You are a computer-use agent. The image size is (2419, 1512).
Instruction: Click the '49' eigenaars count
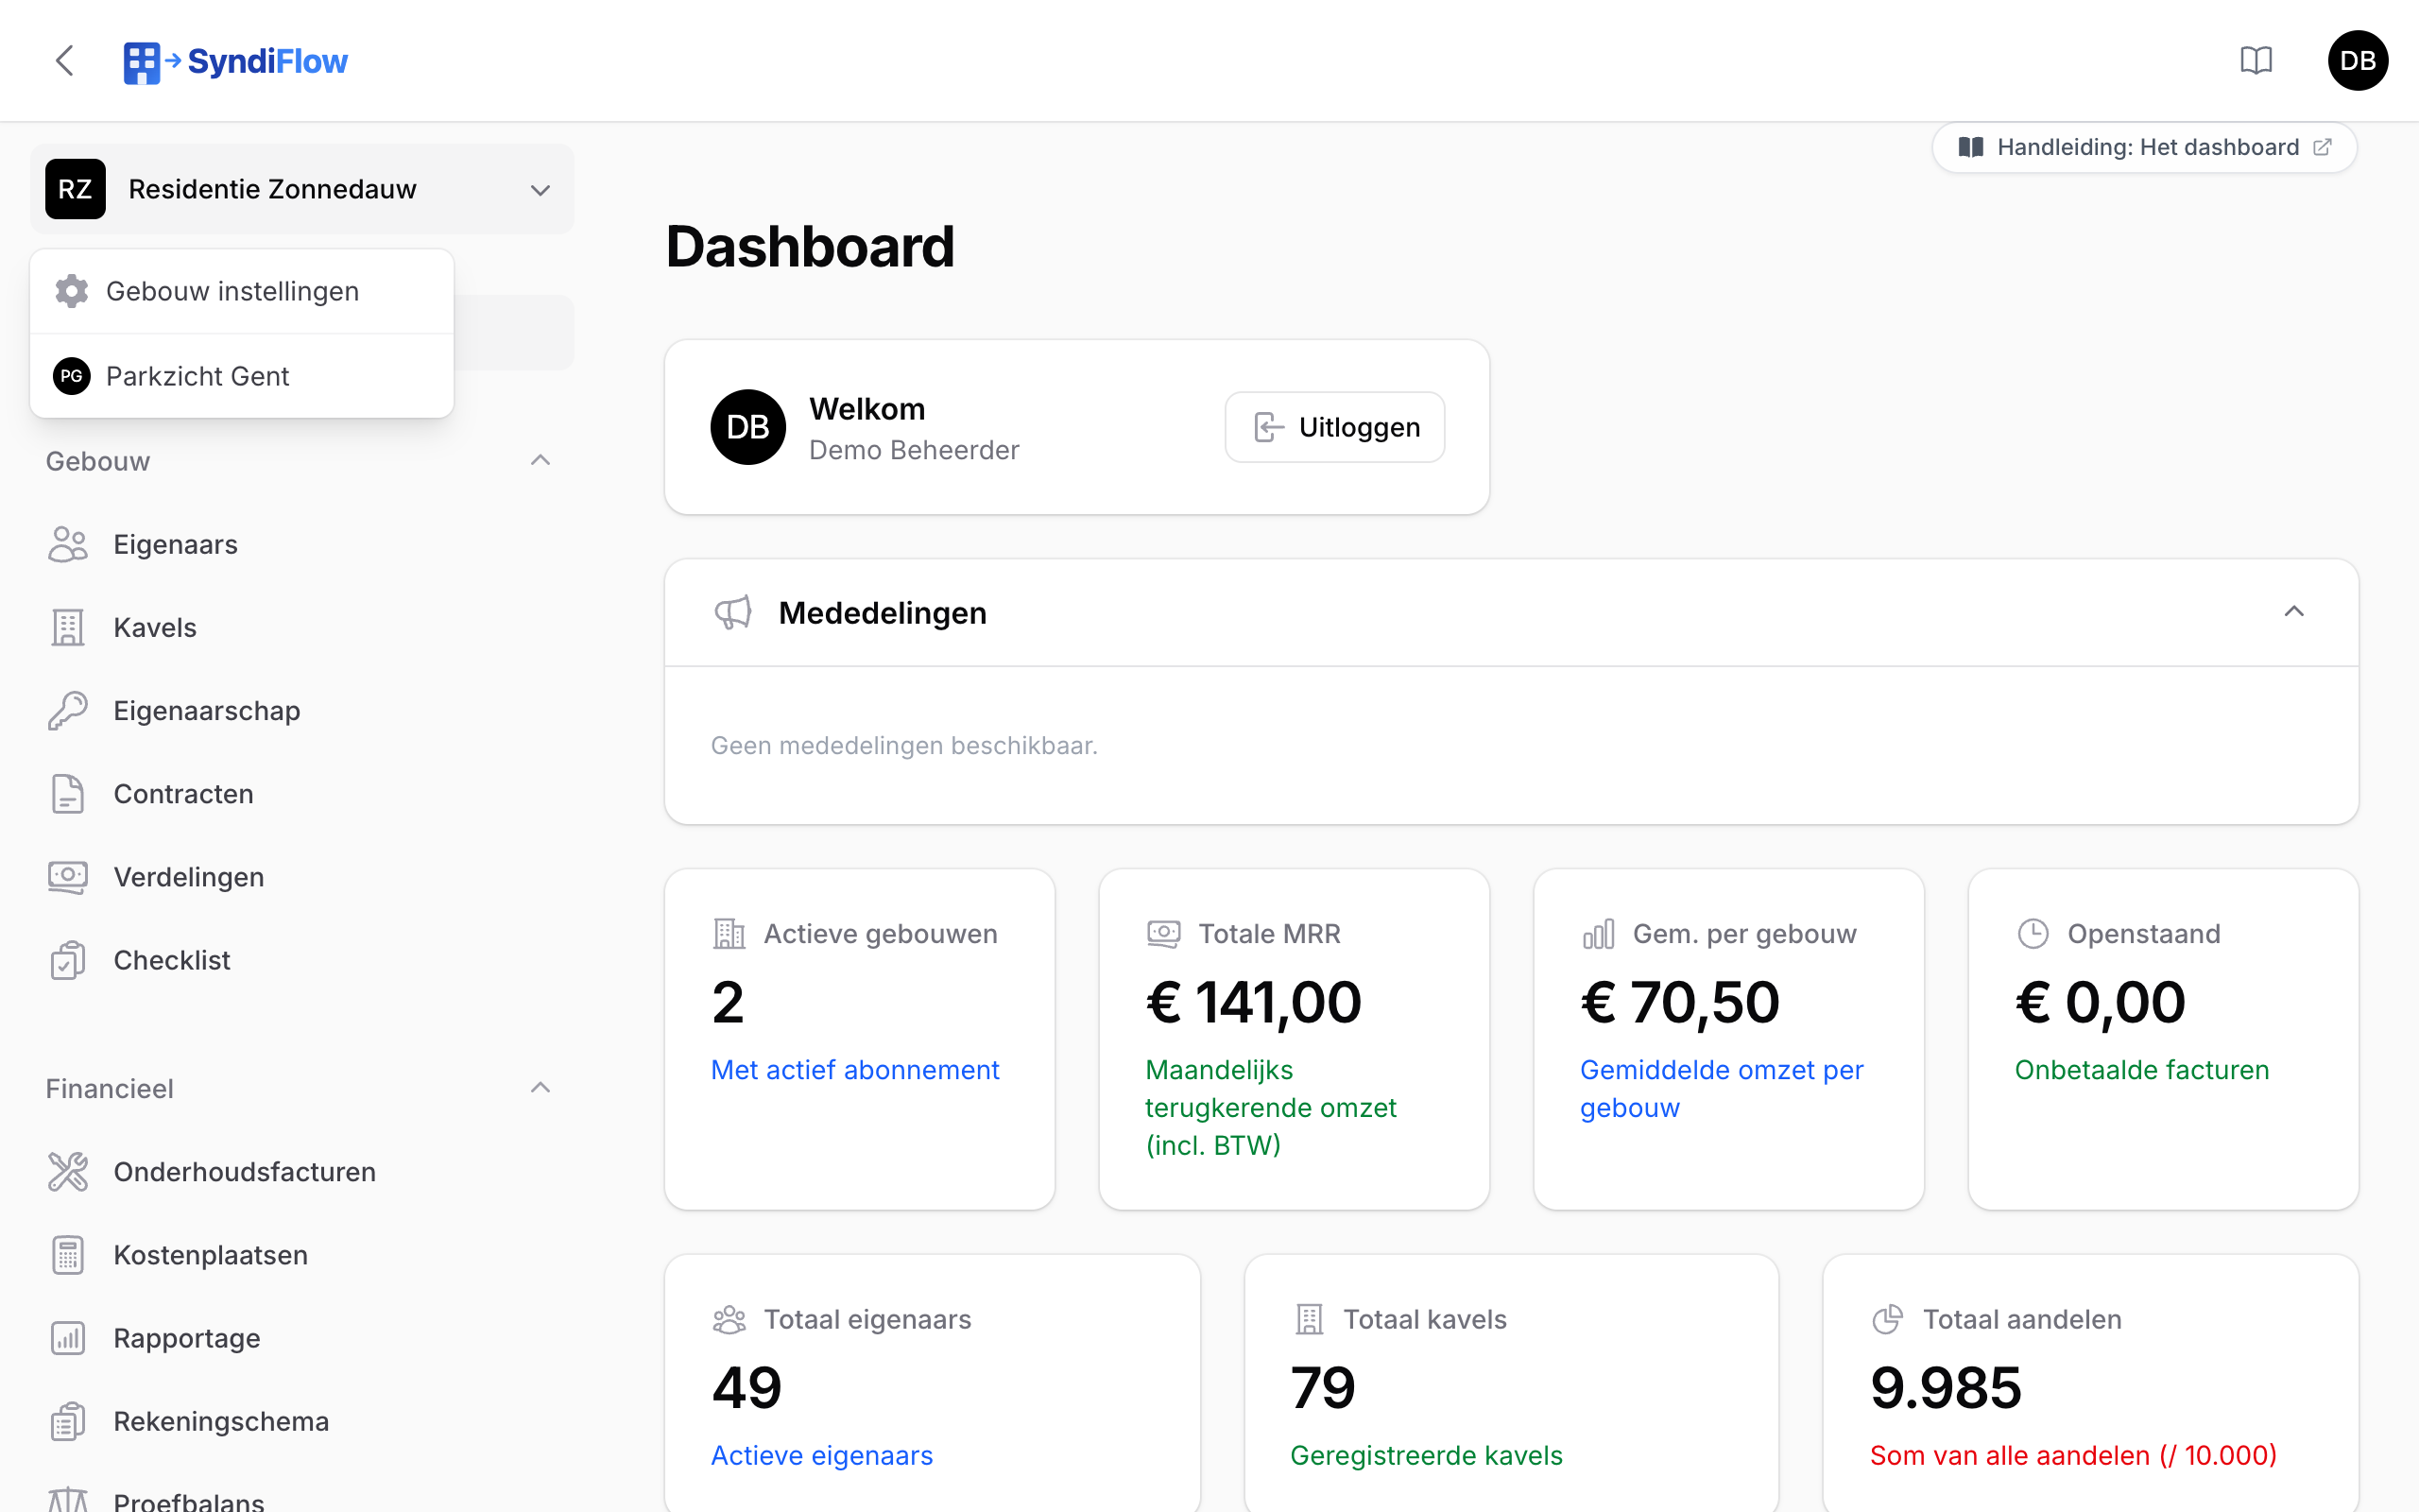point(746,1388)
